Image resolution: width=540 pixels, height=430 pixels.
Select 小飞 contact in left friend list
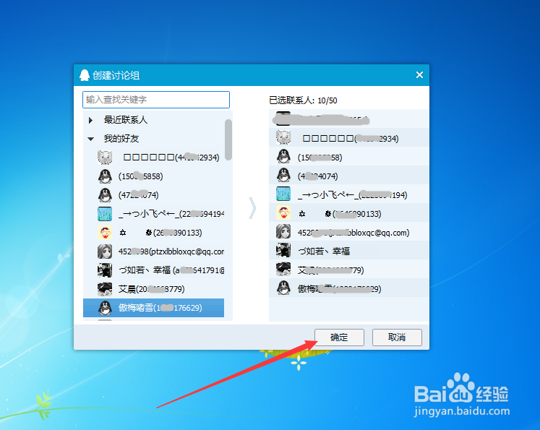pyautogui.click(x=153, y=214)
